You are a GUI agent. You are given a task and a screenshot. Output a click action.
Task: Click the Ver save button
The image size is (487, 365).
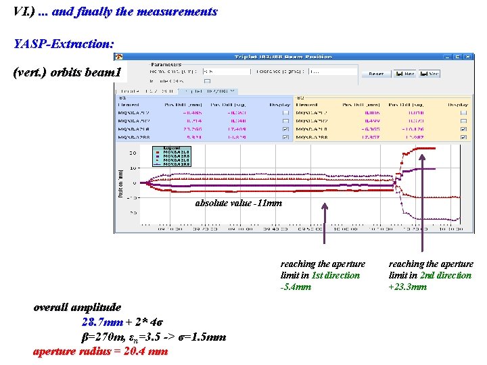[430, 74]
